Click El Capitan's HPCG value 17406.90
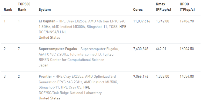This screenshot has width=202, height=101. click(187, 21)
